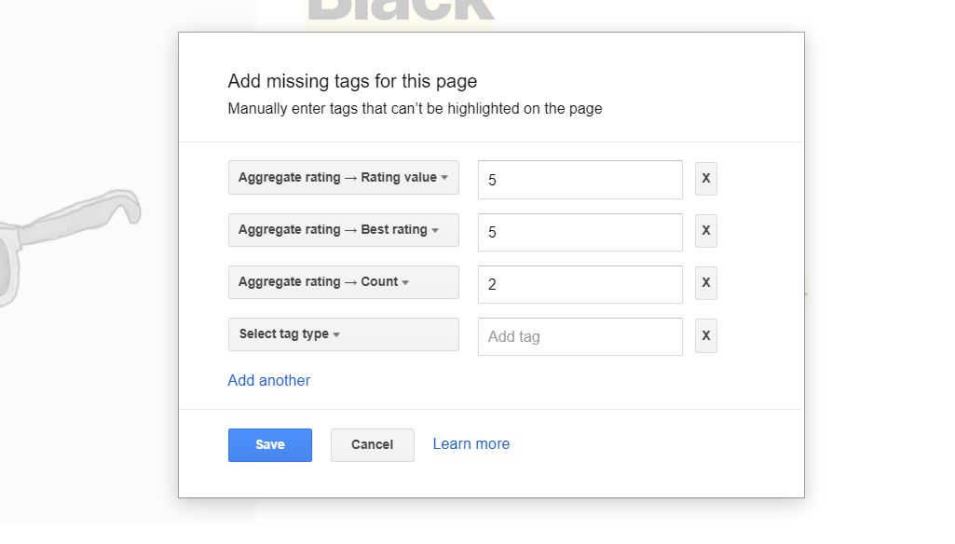Remove the empty Select tag type row
Screen dimensions: 955x544
point(705,336)
